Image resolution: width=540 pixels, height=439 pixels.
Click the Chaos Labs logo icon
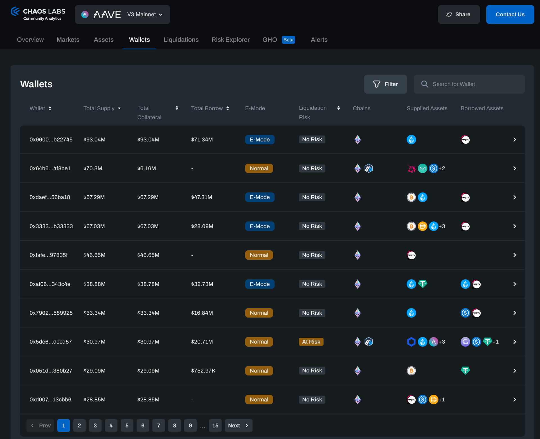coord(15,12)
